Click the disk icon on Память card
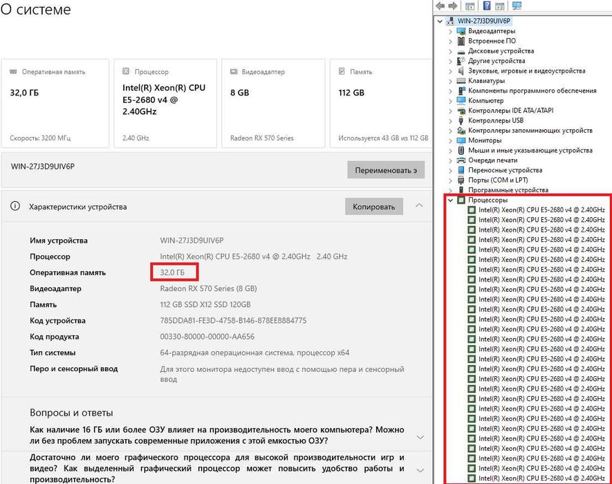 (342, 71)
